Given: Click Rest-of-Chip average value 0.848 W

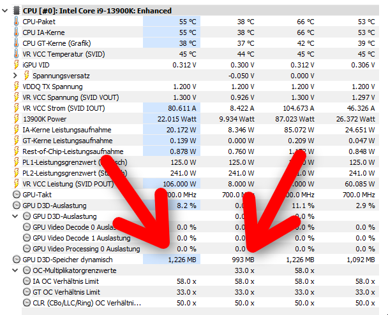Looking at the screenshot, I should (x=362, y=151).
